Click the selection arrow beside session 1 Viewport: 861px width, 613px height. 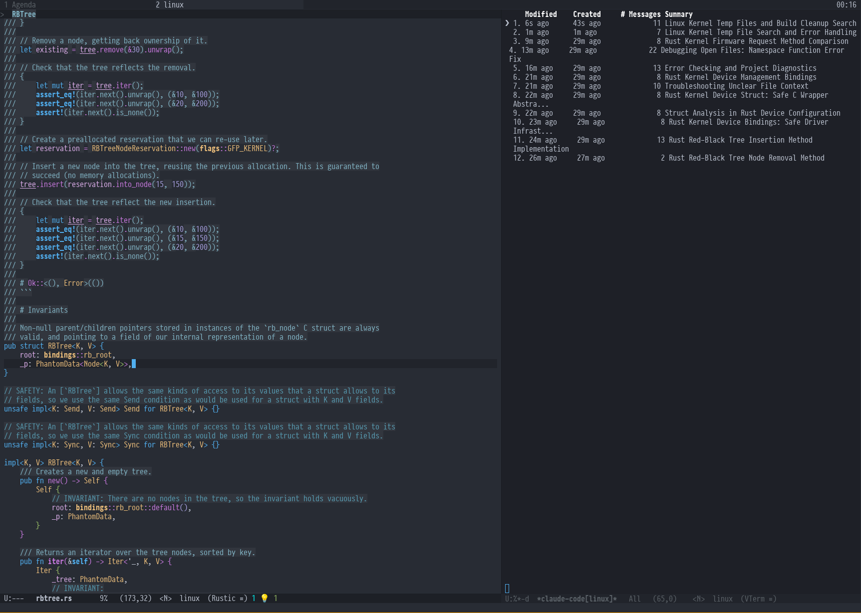tap(507, 23)
